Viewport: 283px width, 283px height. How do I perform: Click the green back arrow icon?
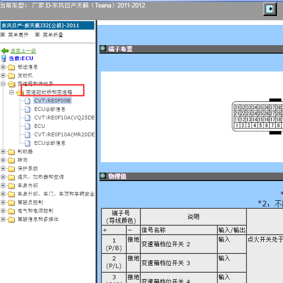pos(5,51)
